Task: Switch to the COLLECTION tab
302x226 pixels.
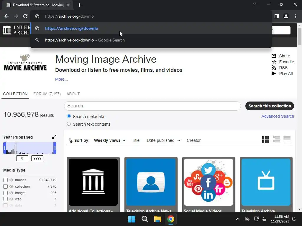Action: (15, 94)
